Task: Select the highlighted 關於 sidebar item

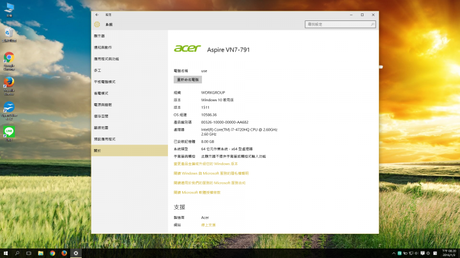Action: (129, 150)
